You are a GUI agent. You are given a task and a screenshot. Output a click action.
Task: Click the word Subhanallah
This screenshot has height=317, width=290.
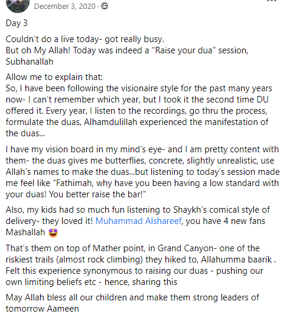(30, 62)
